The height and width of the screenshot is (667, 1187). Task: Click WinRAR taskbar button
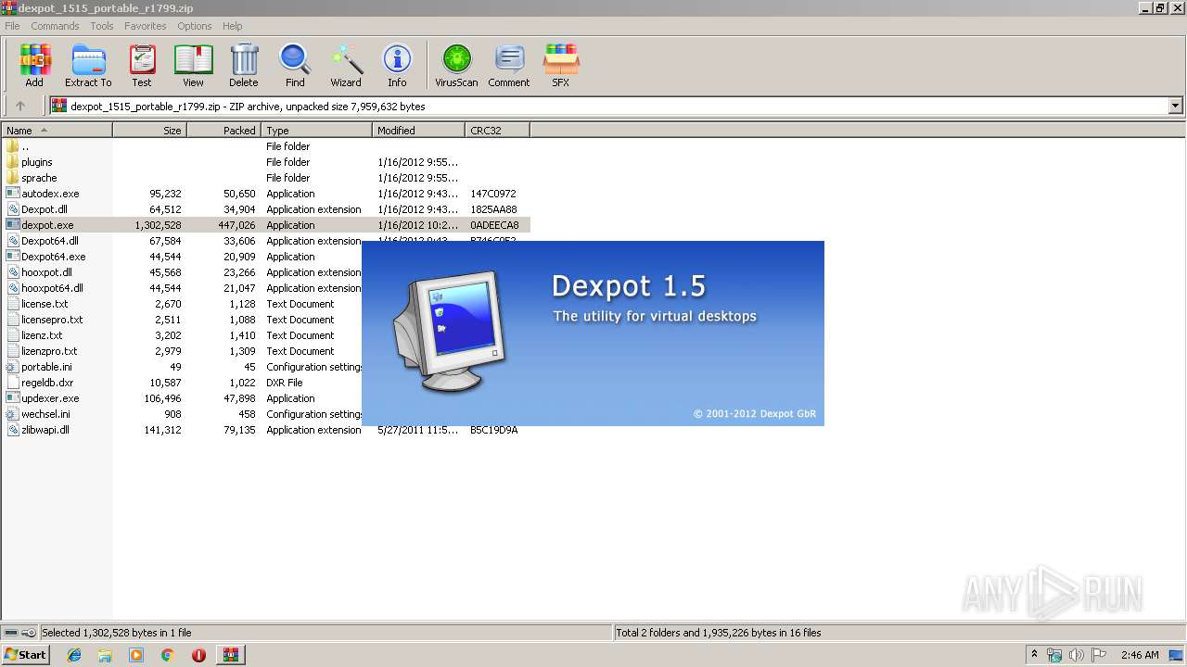point(230,655)
